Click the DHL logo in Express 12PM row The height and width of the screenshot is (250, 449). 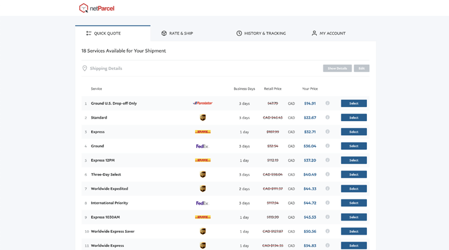pos(203,160)
